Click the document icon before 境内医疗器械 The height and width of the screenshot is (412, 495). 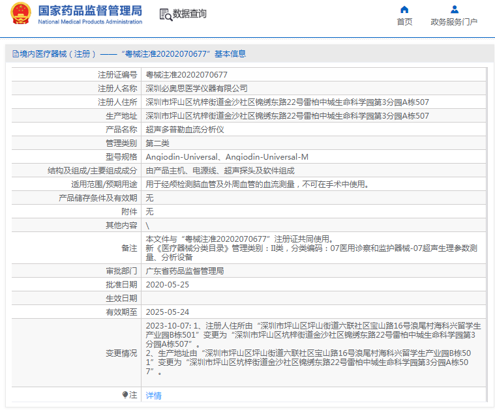(x=15, y=54)
